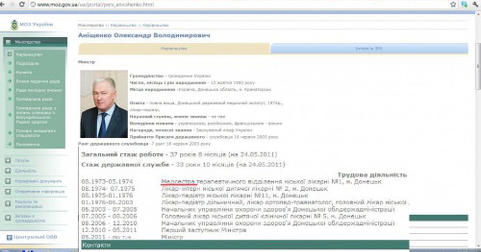
Task: Click the arrow icon beside Колегія
Action: [9, 72]
